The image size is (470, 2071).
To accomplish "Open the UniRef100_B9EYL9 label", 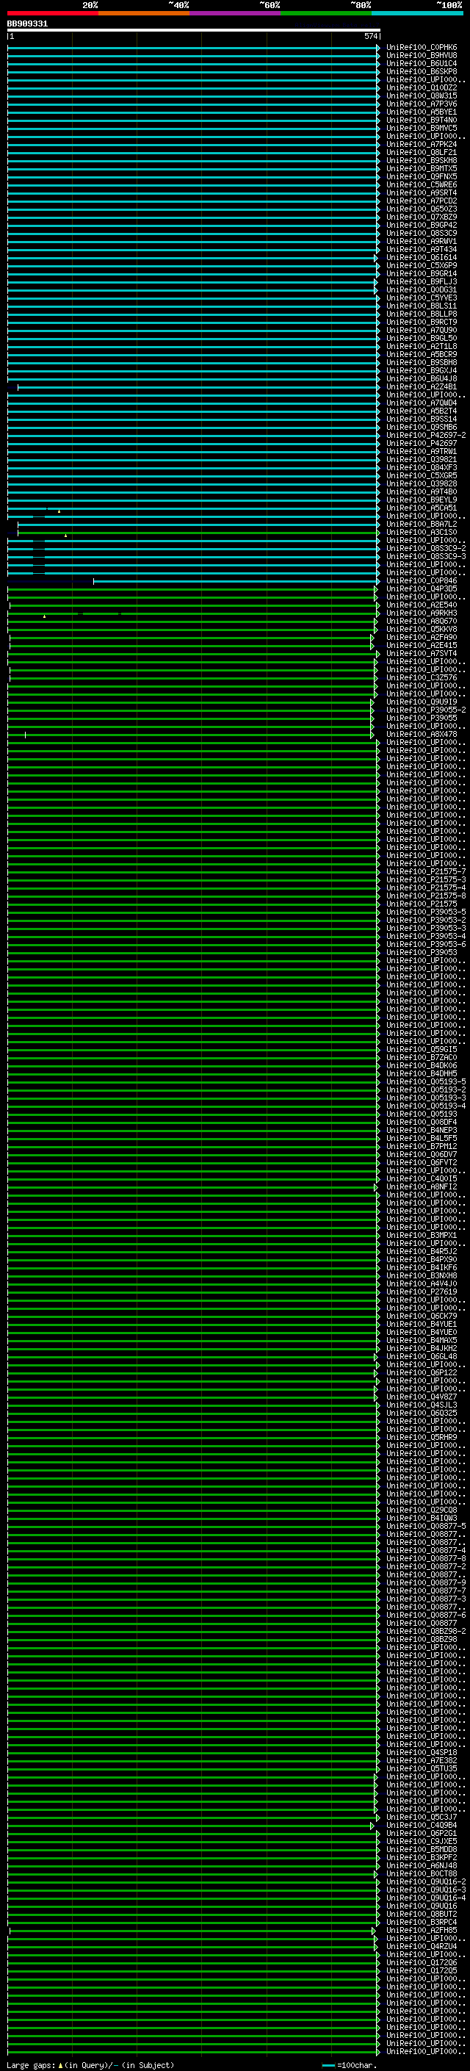I will click(x=422, y=500).
